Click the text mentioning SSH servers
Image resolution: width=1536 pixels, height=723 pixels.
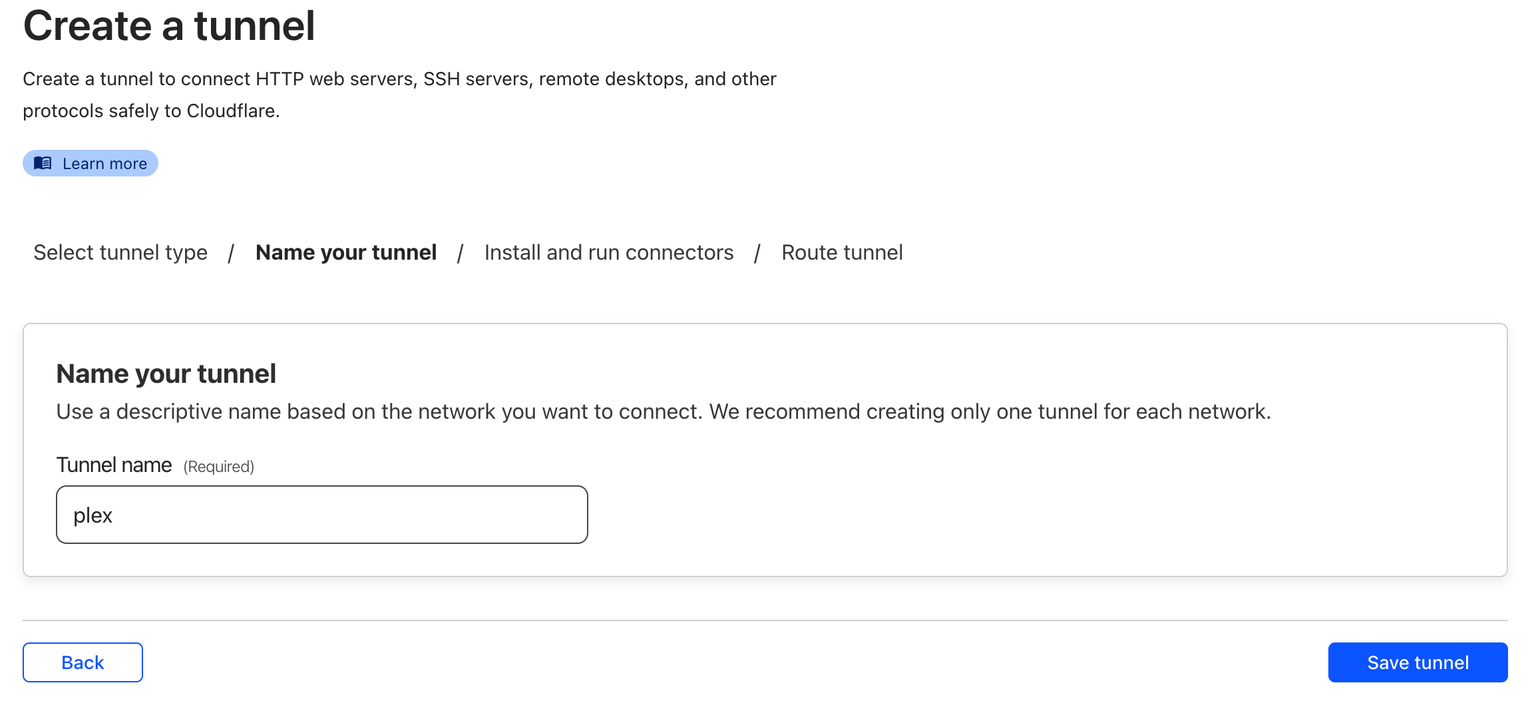point(477,79)
